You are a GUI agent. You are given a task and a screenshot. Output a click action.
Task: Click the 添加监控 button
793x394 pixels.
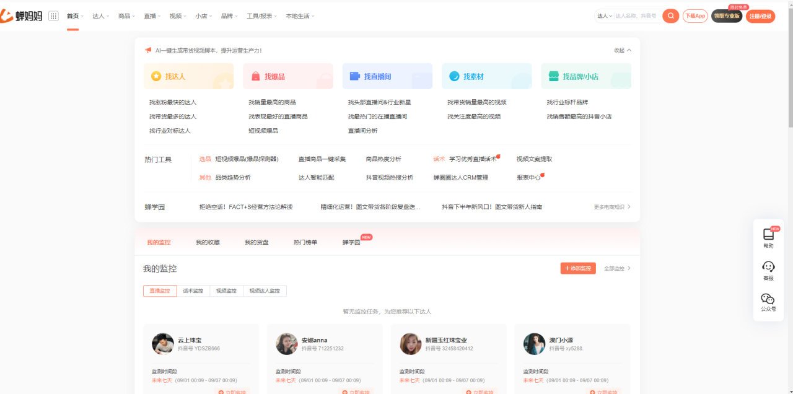(x=578, y=268)
